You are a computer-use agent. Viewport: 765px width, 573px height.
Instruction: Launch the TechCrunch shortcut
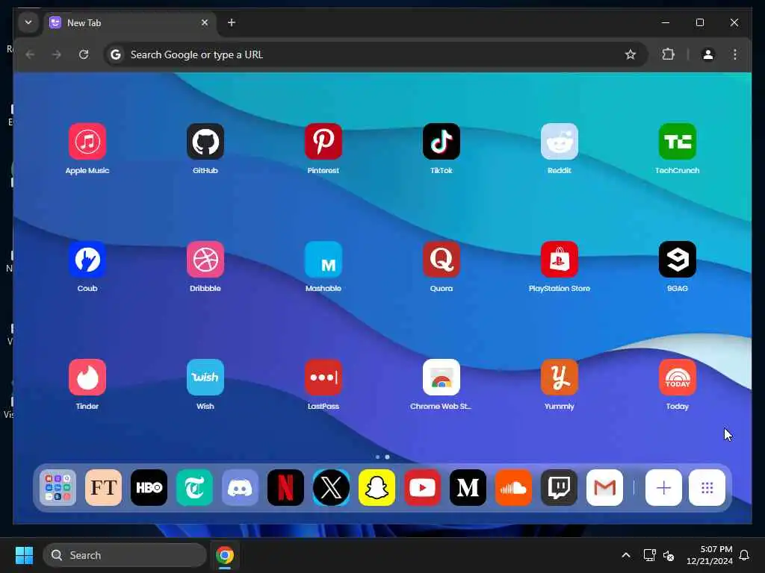(x=678, y=142)
